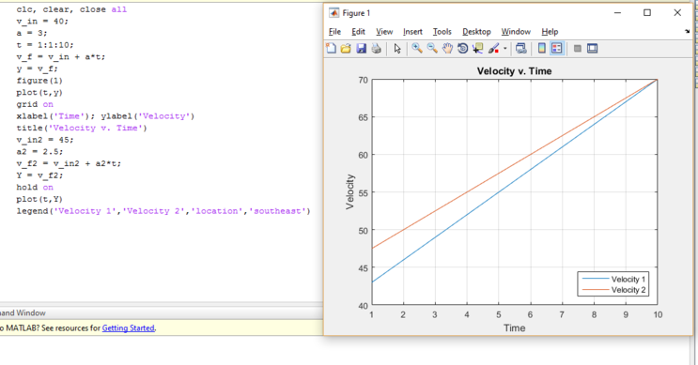Open the Insert menu in Figure 1
The width and height of the screenshot is (698, 365).
(x=412, y=32)
